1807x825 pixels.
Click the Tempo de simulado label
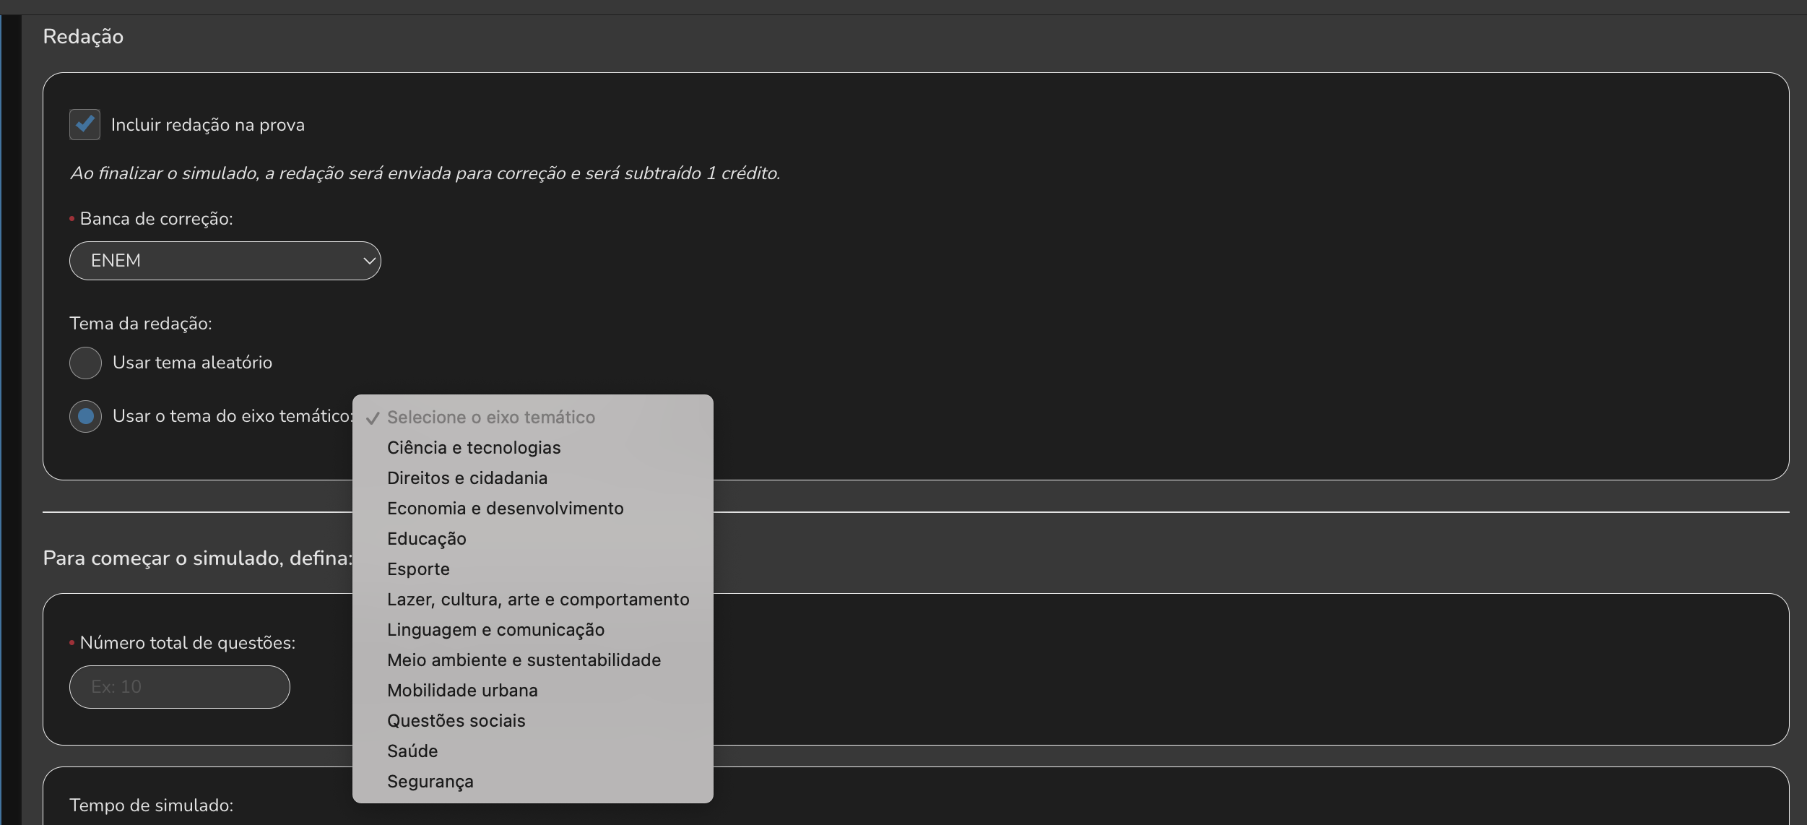point(152,805)
